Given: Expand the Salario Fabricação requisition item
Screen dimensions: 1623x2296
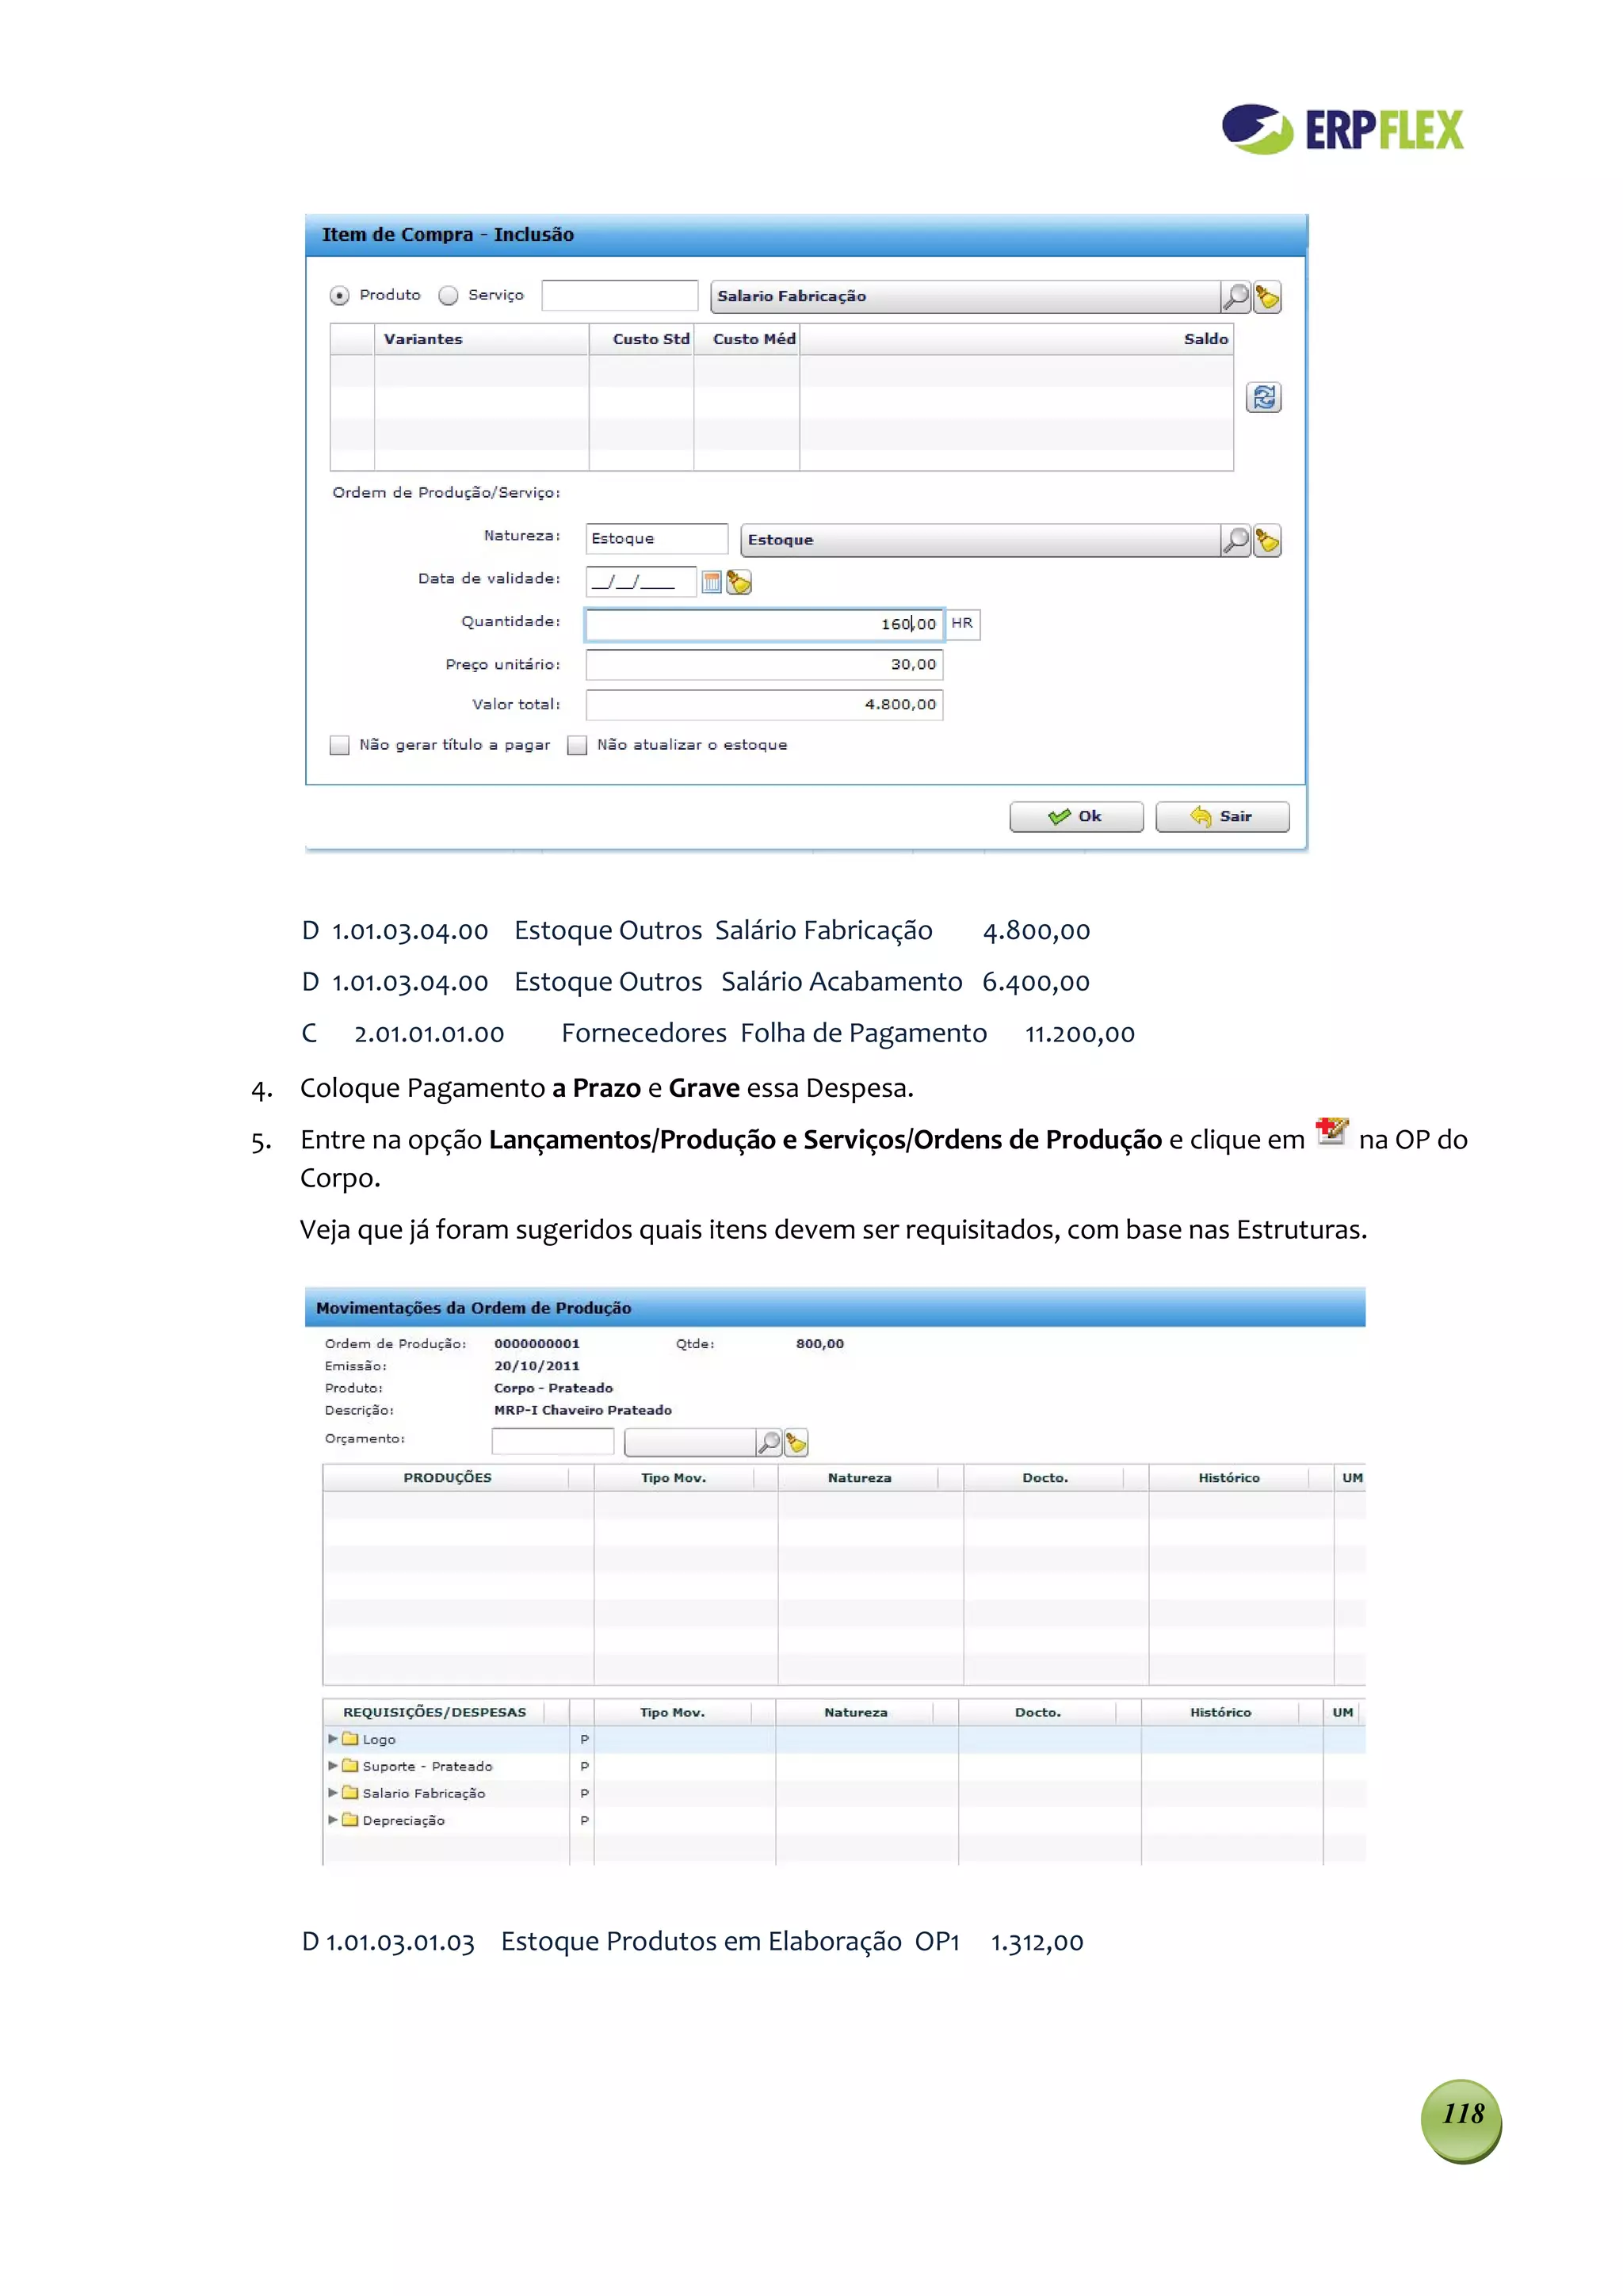Looking at the screenshot, I should click(333, 1793).
